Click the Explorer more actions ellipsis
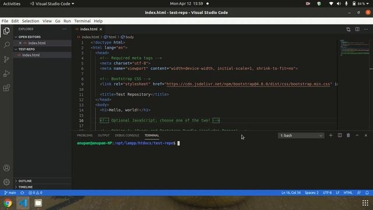Viewport: 373px width, 210px height. 65,29
